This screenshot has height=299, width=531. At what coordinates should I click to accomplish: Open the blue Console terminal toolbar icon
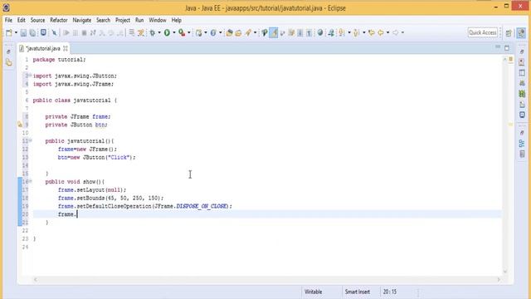(x=43, y=32)
